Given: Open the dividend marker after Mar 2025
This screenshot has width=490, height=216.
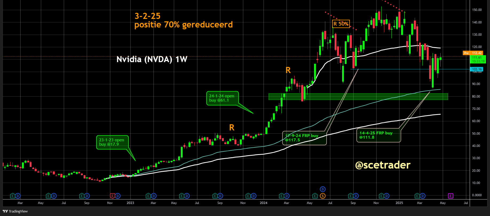Looking at the screenshot, I should [x=422, y=196].
